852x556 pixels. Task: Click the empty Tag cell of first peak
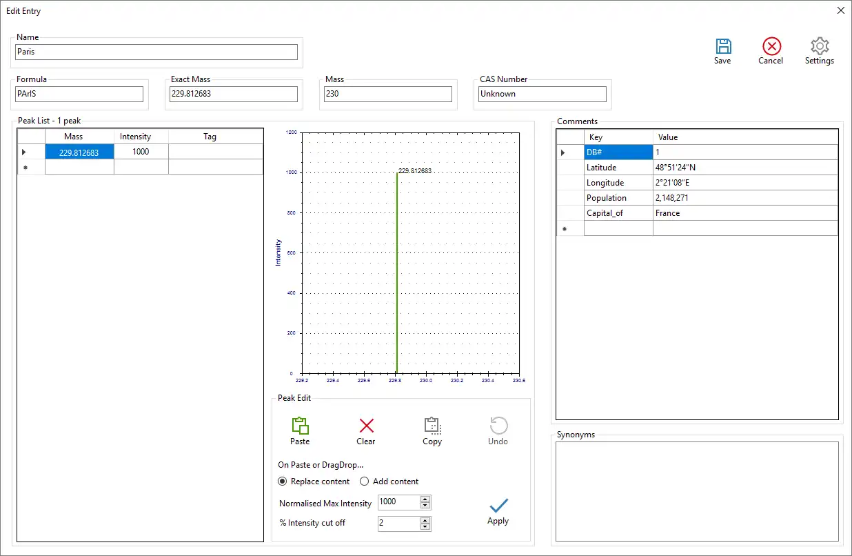pos(216,152)
